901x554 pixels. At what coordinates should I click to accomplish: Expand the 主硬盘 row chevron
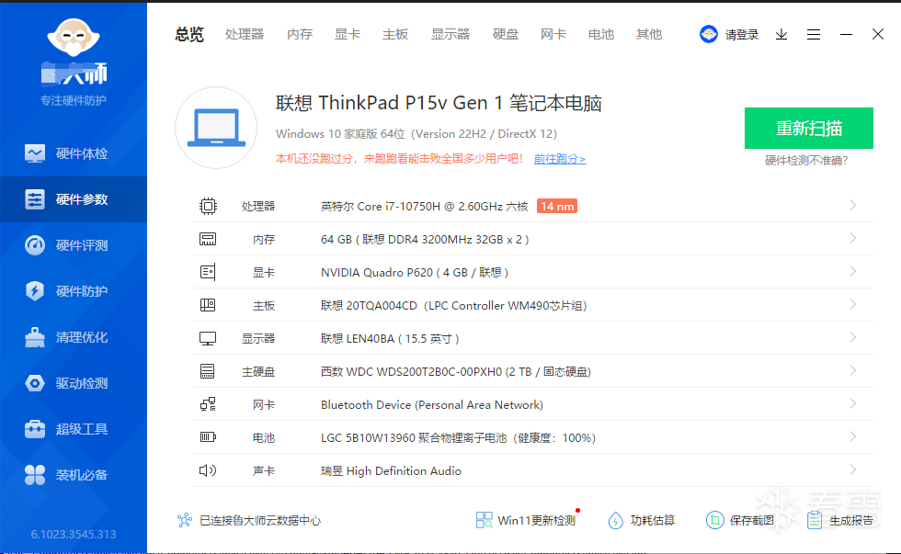[853, 371]
